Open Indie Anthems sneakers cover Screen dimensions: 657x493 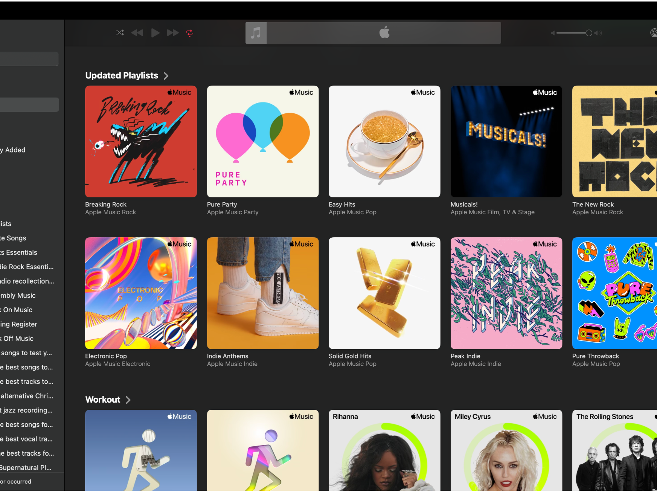tap(263, 293)
